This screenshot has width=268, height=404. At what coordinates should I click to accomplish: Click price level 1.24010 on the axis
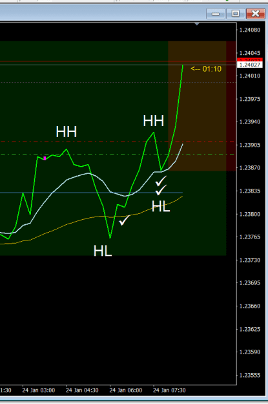250,76
